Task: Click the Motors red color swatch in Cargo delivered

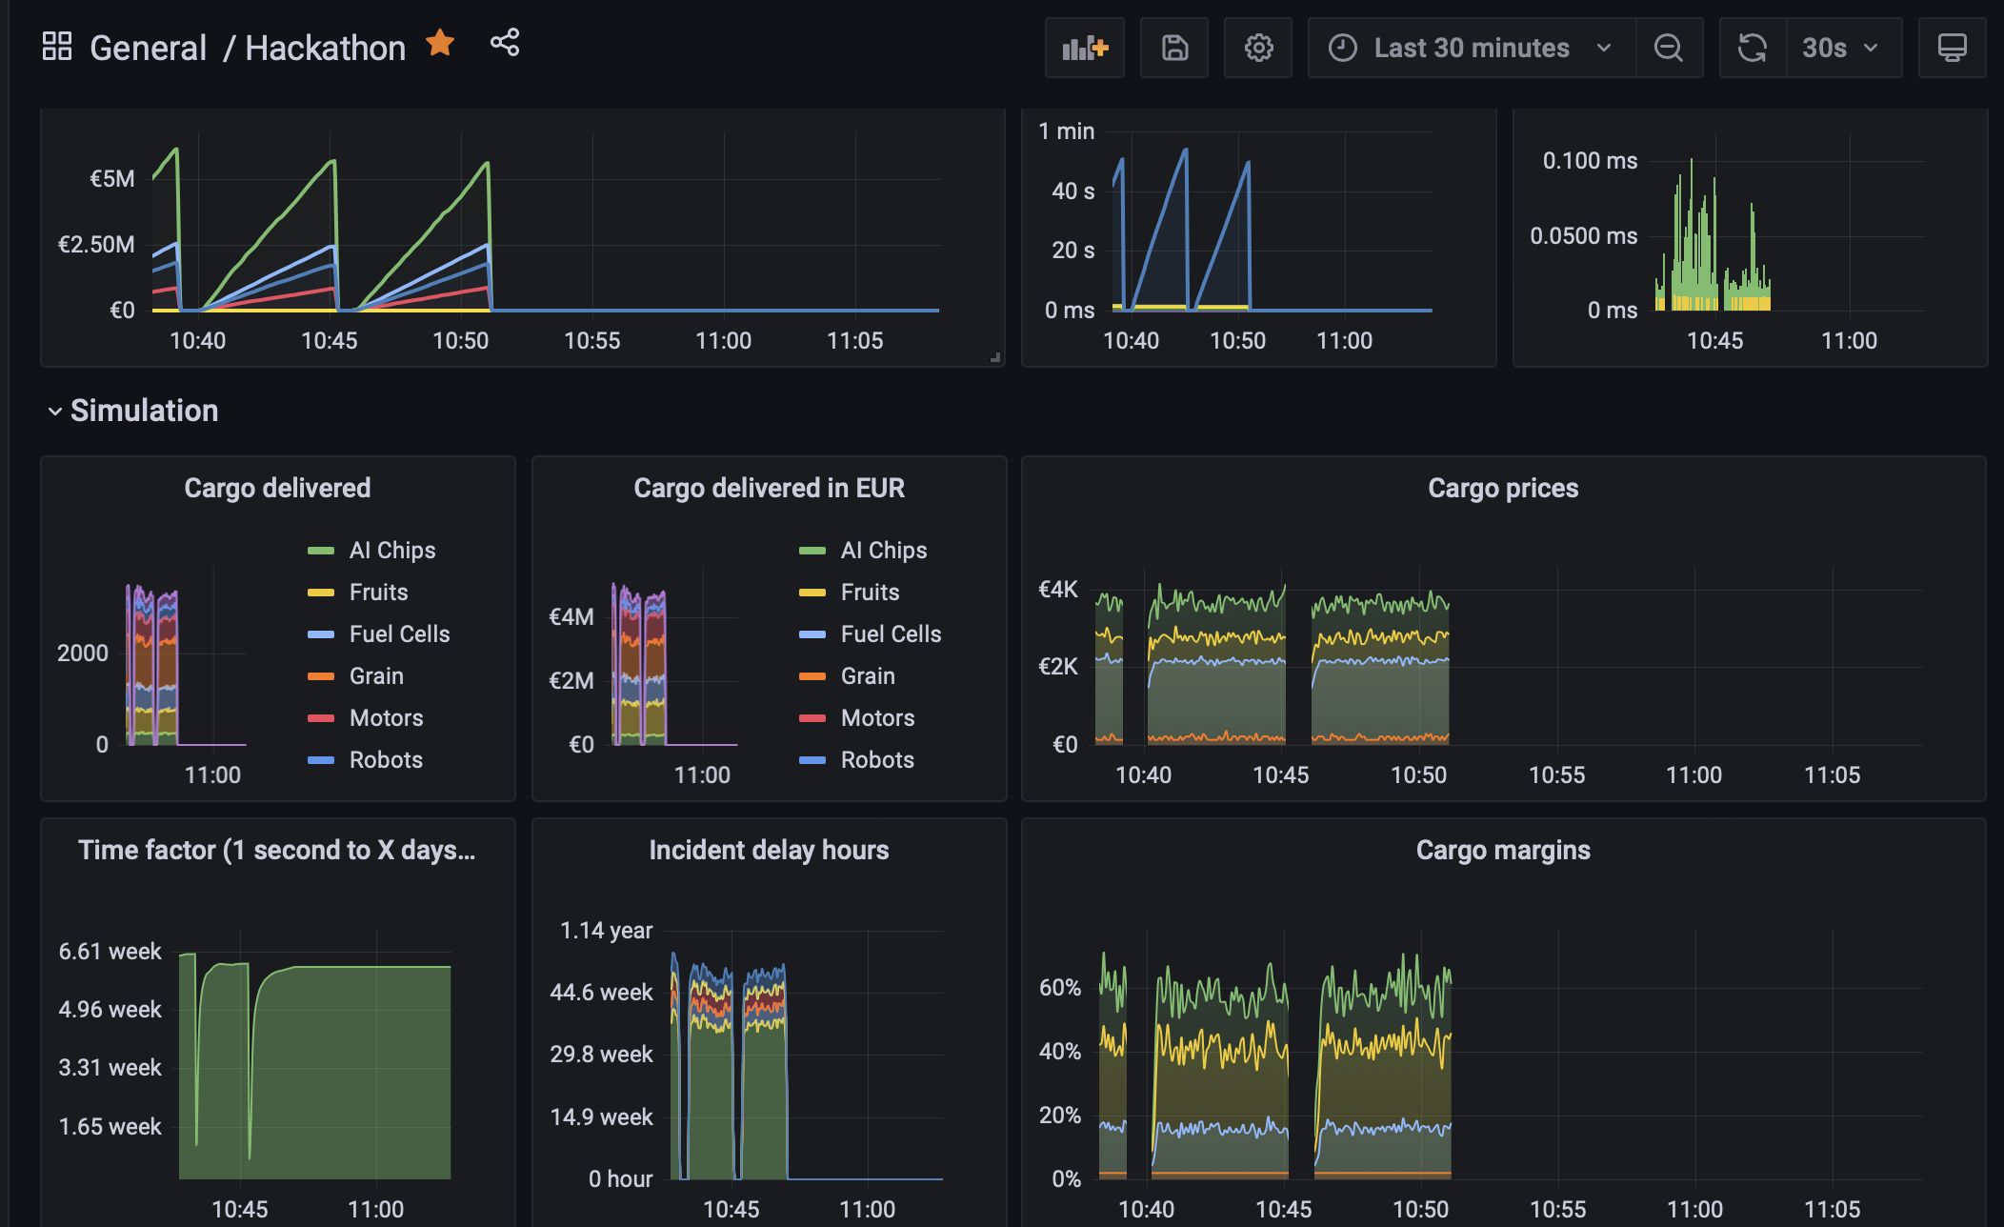Action: (x=321, y=718)
